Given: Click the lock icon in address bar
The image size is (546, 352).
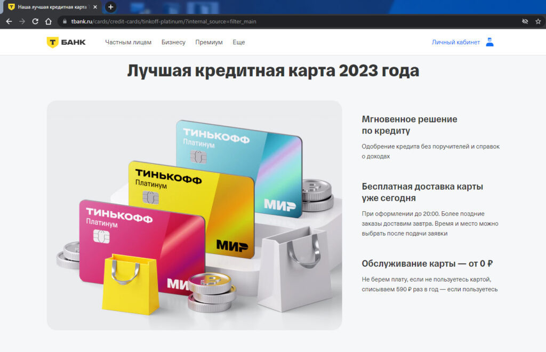Looking at the screenshot, I should pyautogui.click(x=65, y=21).
